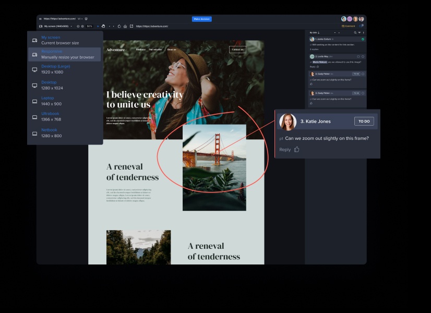Open the V.1 version dropdown

(x=80, y=19)
